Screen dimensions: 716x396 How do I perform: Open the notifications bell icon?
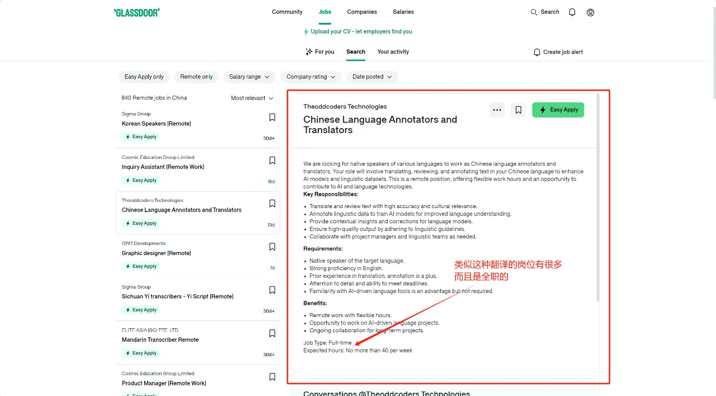point(572,12)
